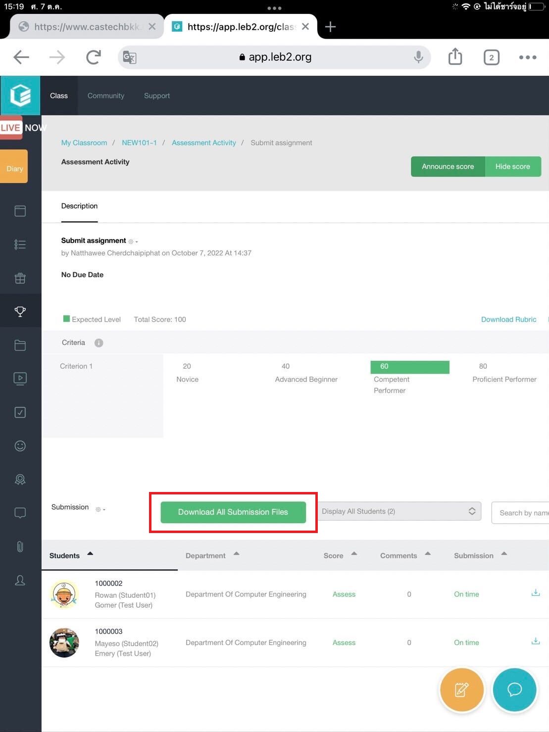This screenshot has height=732, width=549.
Task: Select the Description tab
Action: click(79, 206)
